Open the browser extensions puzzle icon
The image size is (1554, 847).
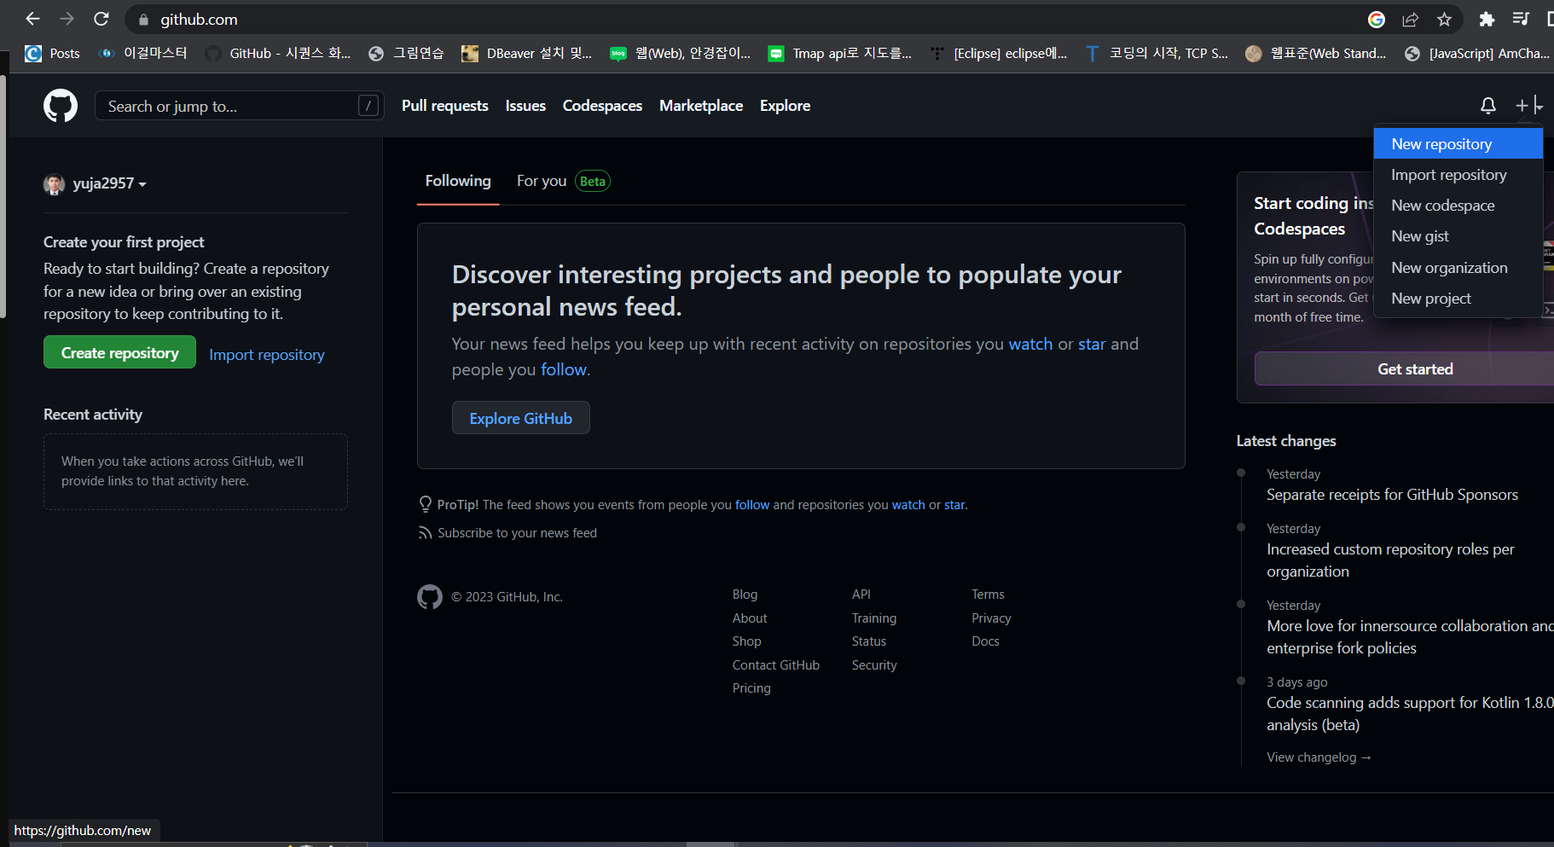point(1487,20)
